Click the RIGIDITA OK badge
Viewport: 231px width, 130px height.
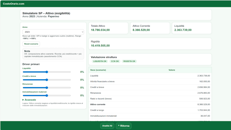coord(129,61)
